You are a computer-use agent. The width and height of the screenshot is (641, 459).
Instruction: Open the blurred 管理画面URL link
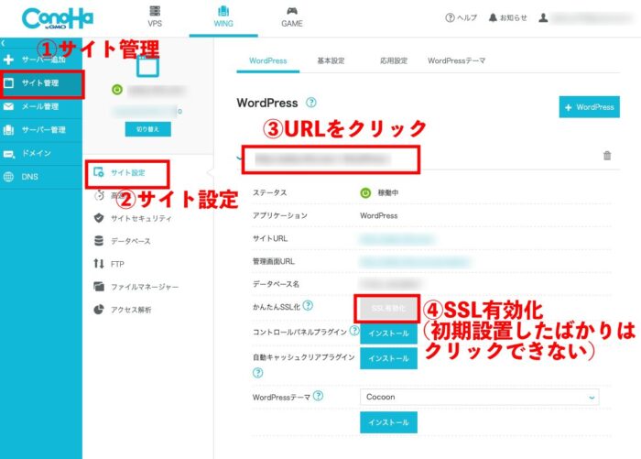click(415, 262)
